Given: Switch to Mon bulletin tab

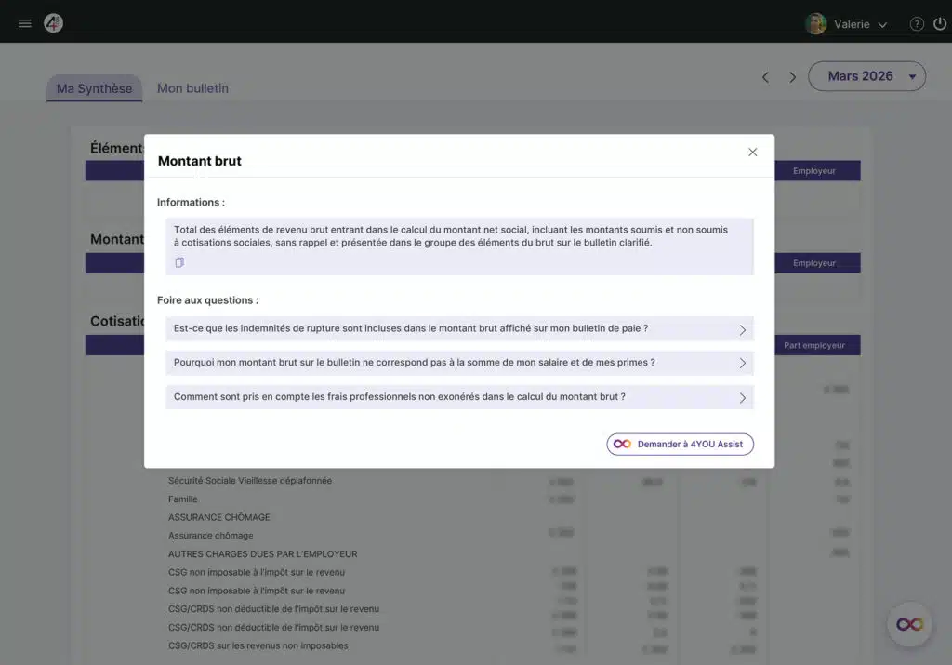Looking at the screenshot, I should 192,88.
